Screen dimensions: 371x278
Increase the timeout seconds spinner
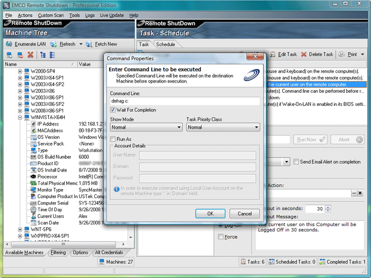click(328, 207)
